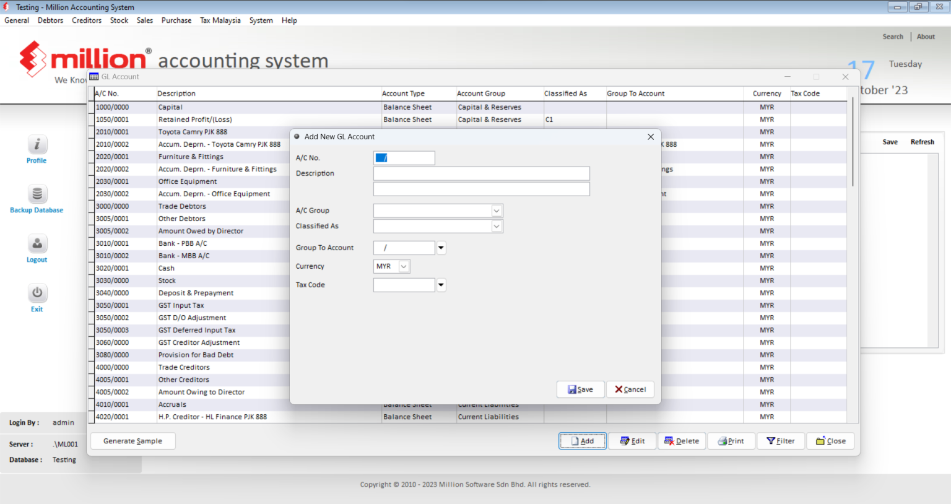The height and width of the screenshot is (504, 951).
Task: Click inside the Description input field
Action: click(481, 173)
